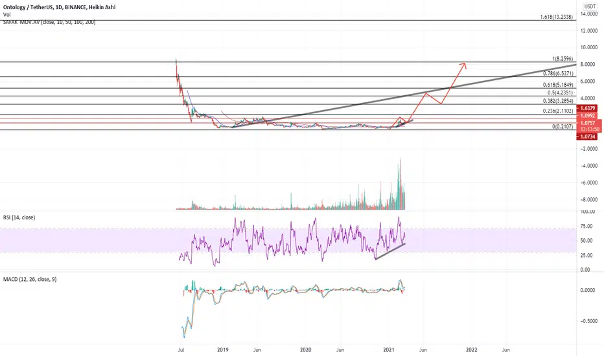
Task: Click -2.0000 on the price axis
Action: coord(589,149)
